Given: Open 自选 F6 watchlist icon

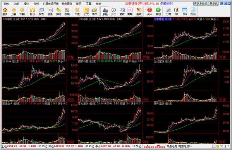Looking at the screenshot, I should tap(50, 12).
